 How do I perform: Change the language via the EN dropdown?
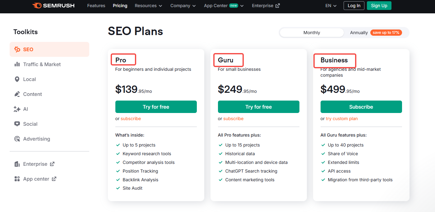pyautogui.click(x=331, y=5)
